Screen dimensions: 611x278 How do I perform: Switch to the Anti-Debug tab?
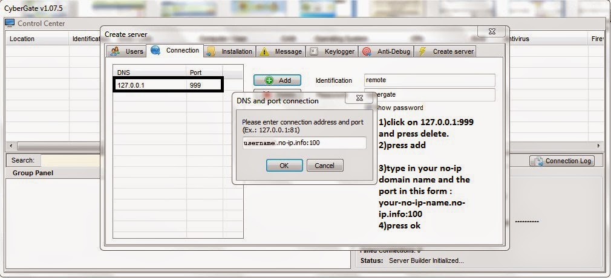(386, 51)
